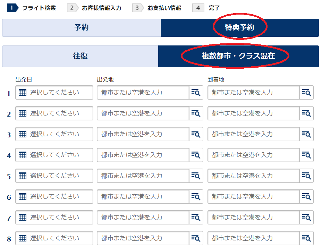Open calendar icon for row 2 departure date
The width and height of the screenshot is (322, 247).
click(x=23, y=113)
